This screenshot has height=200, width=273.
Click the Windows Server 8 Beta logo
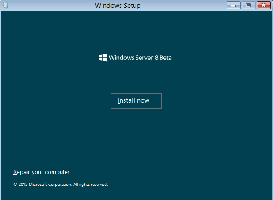(136, 58)
